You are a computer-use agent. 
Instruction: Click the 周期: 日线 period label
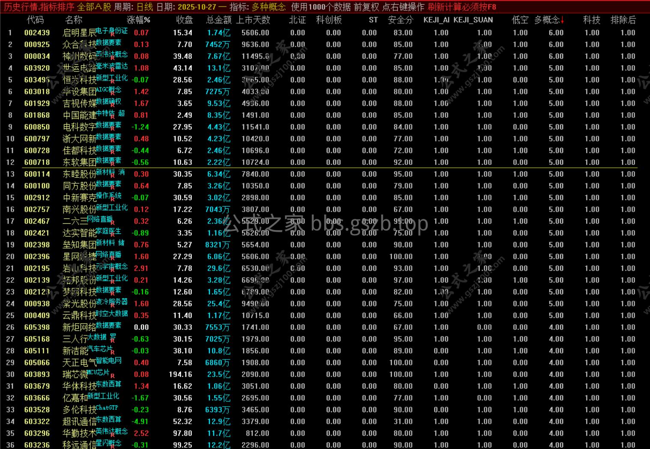pos(134,7)
